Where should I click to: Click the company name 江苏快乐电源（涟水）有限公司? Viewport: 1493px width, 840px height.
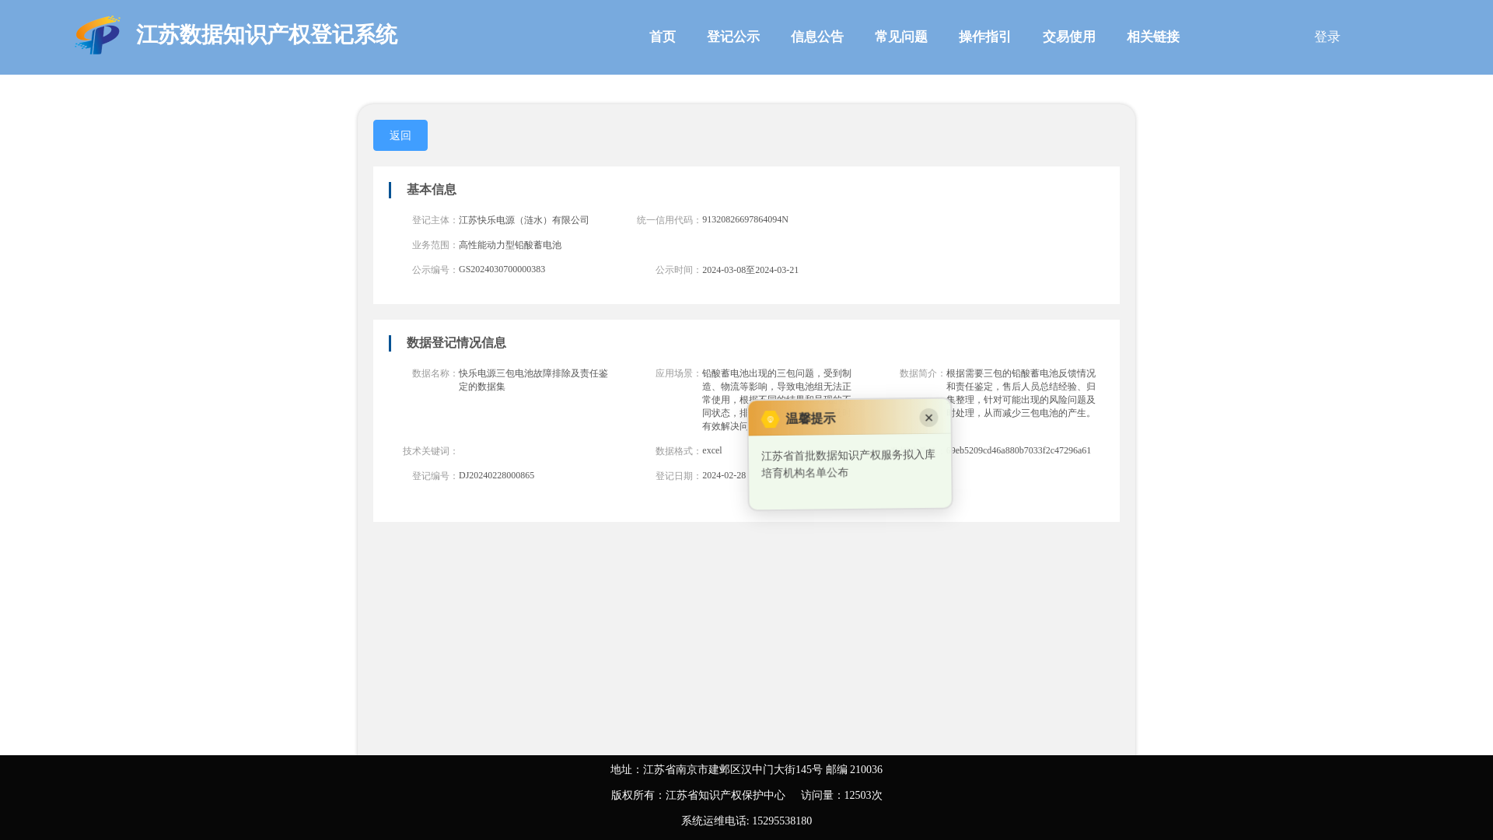pos(524,220)
